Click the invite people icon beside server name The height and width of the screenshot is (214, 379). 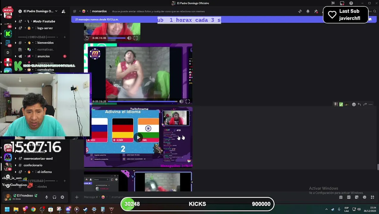(x=63, y=11)
